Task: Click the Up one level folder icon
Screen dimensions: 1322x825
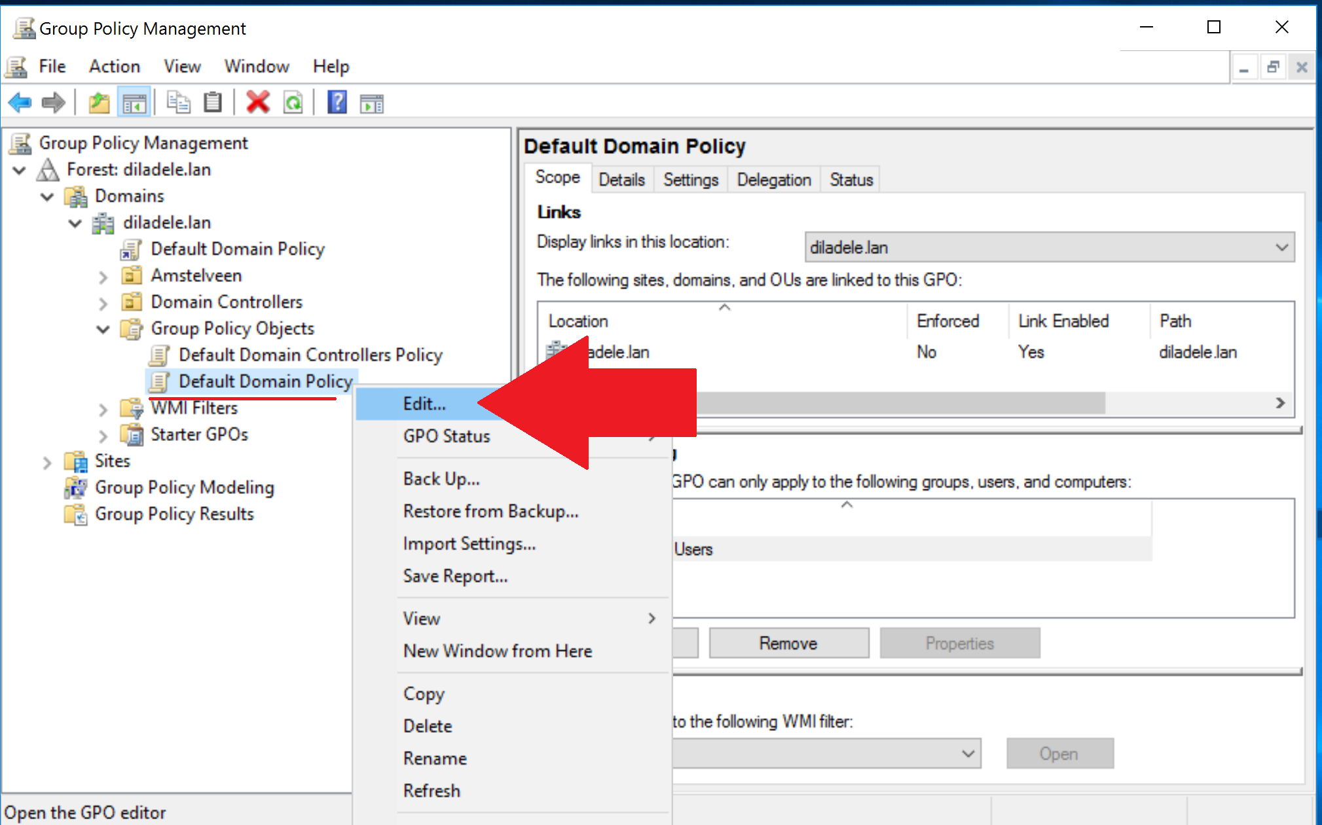Action: point(99,103)
